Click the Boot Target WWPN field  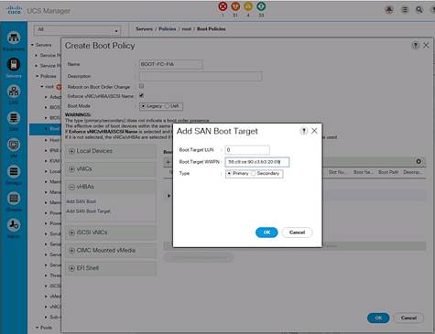257,162
